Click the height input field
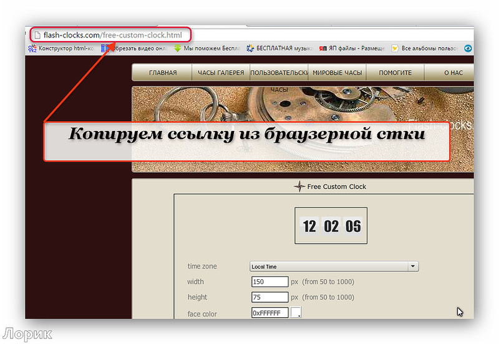Viewport: 499px width, 344px height. point(269,297)
